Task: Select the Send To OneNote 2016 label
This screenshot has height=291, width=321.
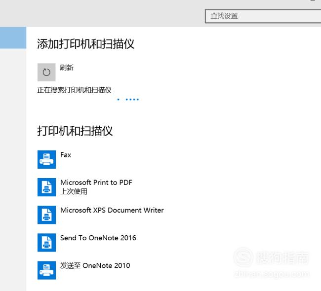Action: [x=98, y=238]
